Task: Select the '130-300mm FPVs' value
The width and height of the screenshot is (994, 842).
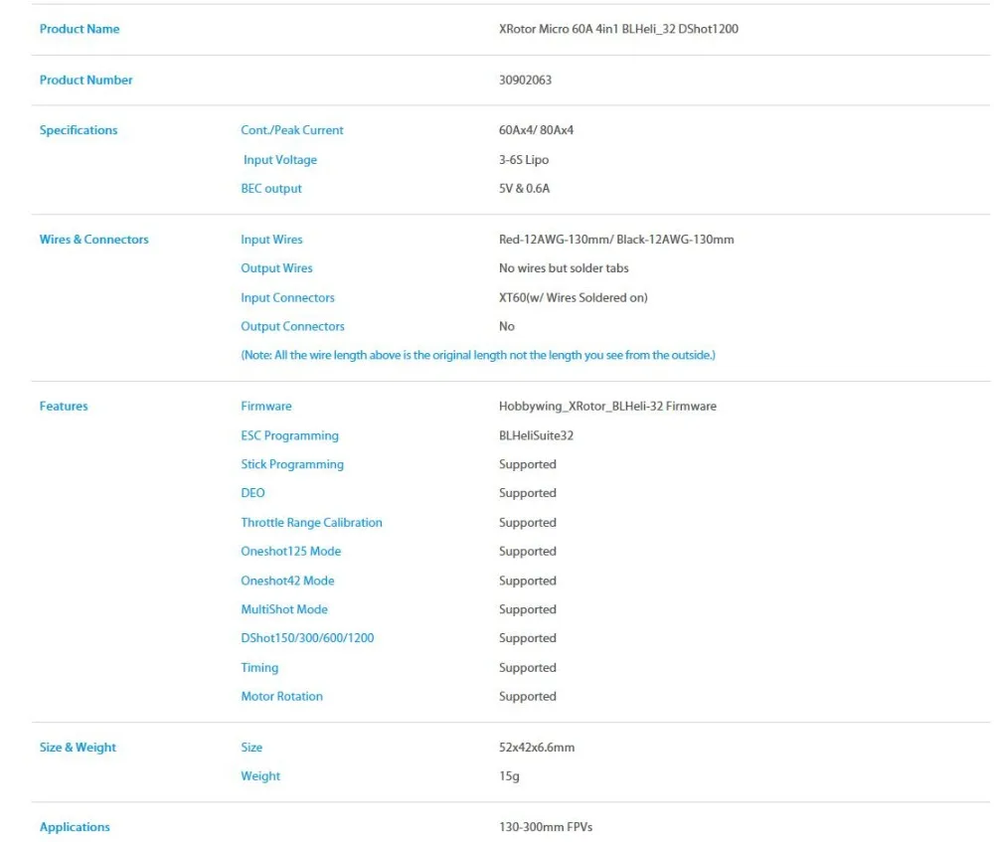Action: [x=545, y=827]
